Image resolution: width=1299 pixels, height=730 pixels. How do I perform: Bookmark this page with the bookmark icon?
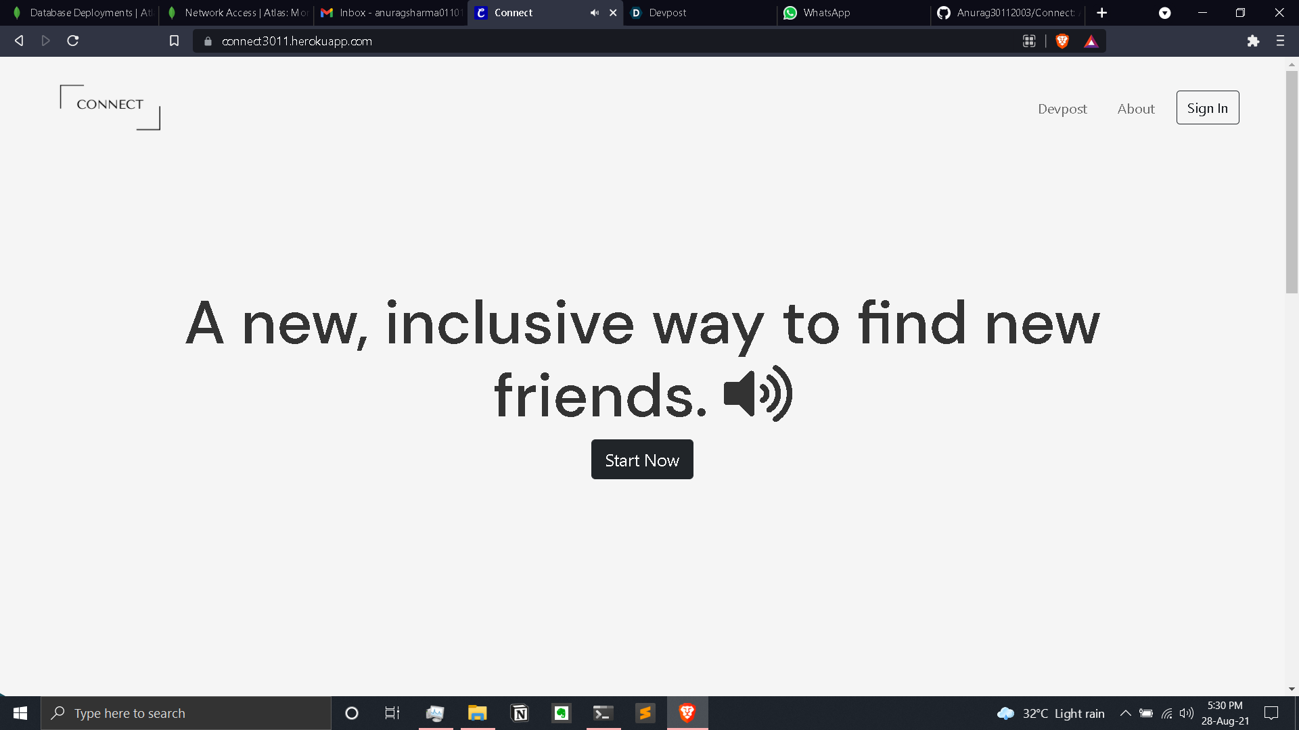[x=174, y=41]
